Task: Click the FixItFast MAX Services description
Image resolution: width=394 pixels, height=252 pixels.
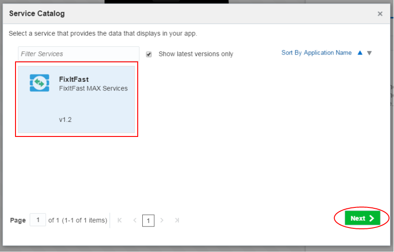Action: pos(93,88)
